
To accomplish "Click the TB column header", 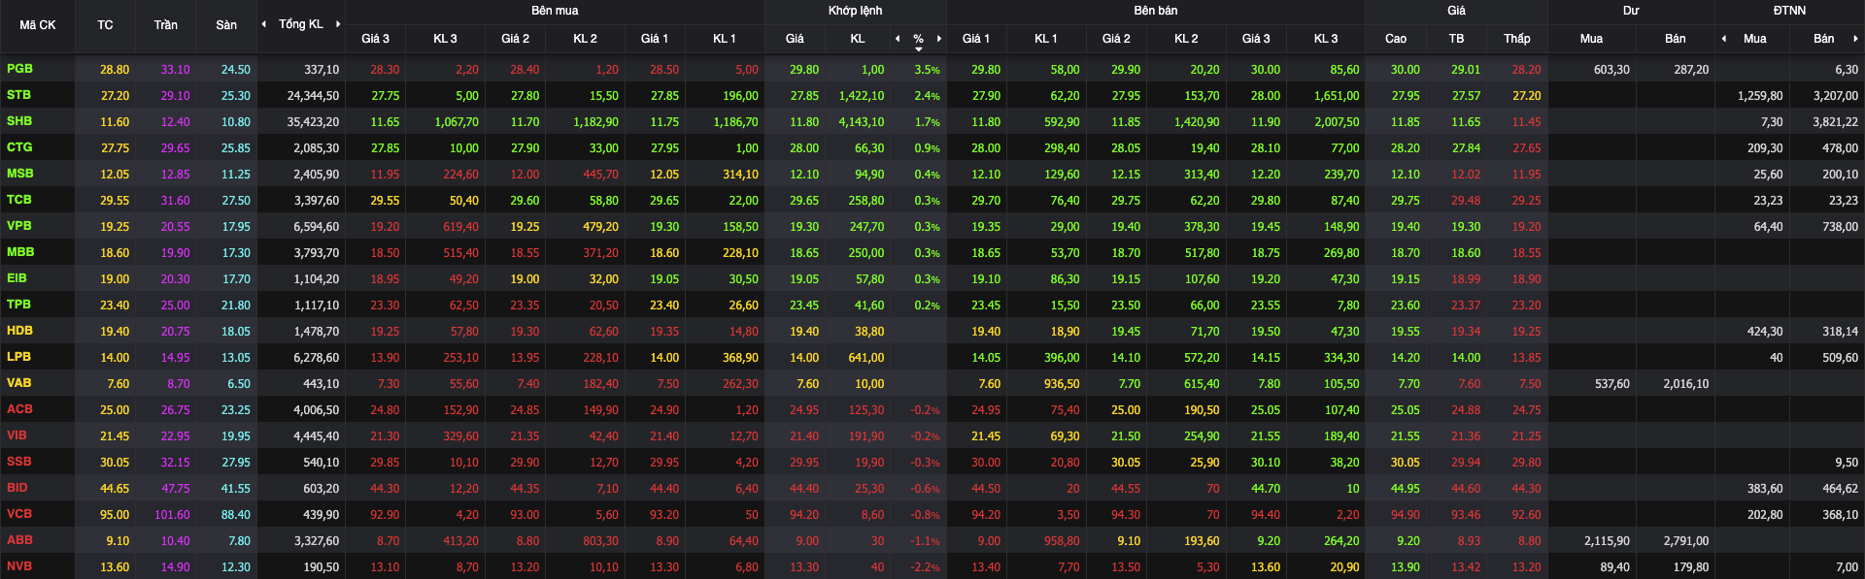I will click(1456, 39).
